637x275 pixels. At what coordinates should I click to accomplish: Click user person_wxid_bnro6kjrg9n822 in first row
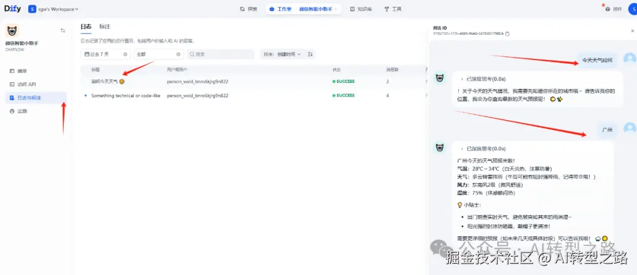198,81
